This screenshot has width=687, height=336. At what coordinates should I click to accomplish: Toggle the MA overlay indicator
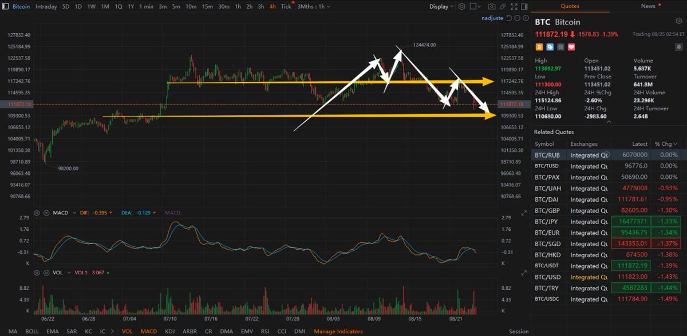[13, 331]
